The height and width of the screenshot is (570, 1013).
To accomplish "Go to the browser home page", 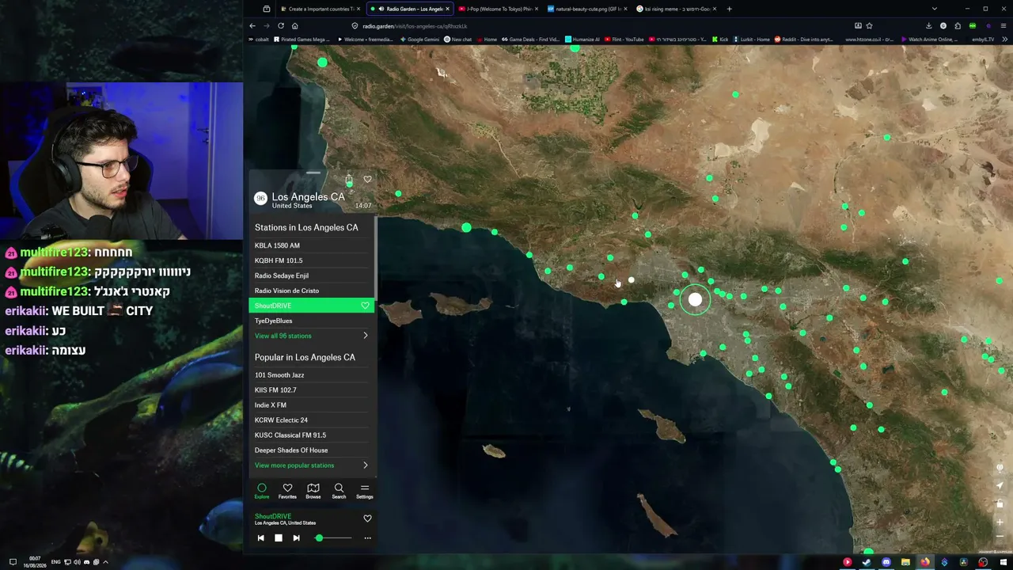I will (x=295, y=26).
